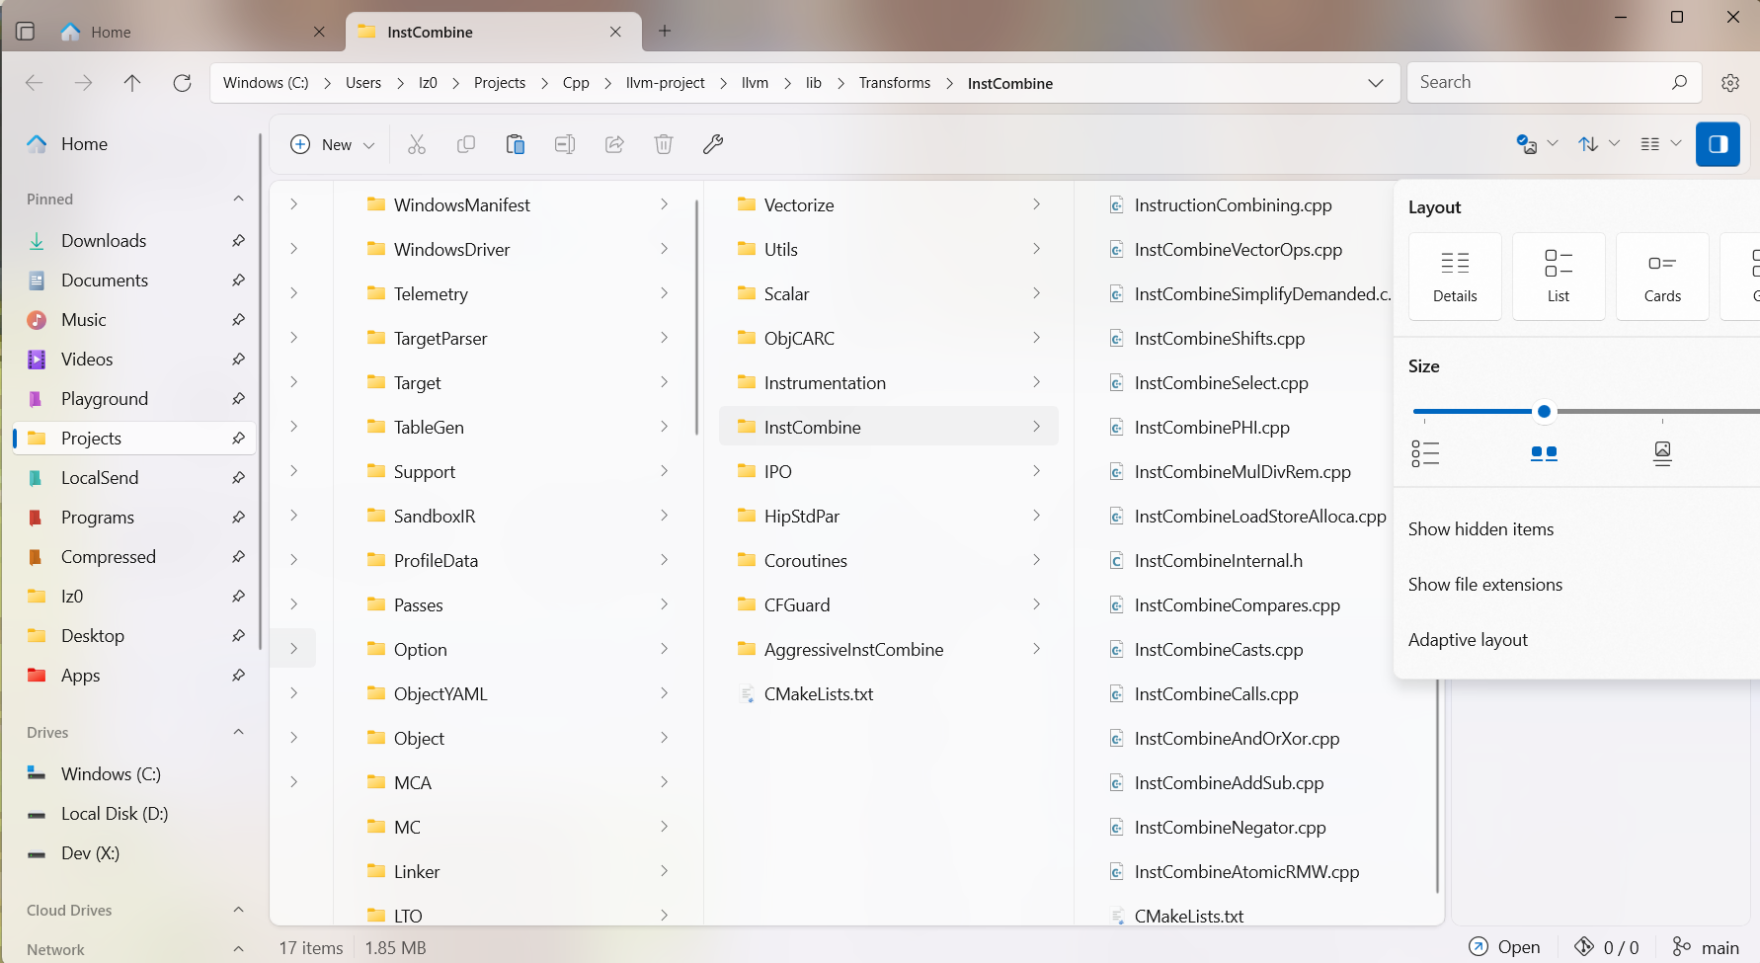Image resolution: width=1760 pixels, height=963 pixels.
Task: Select the InstCombine tab
Action: [492, 32]
